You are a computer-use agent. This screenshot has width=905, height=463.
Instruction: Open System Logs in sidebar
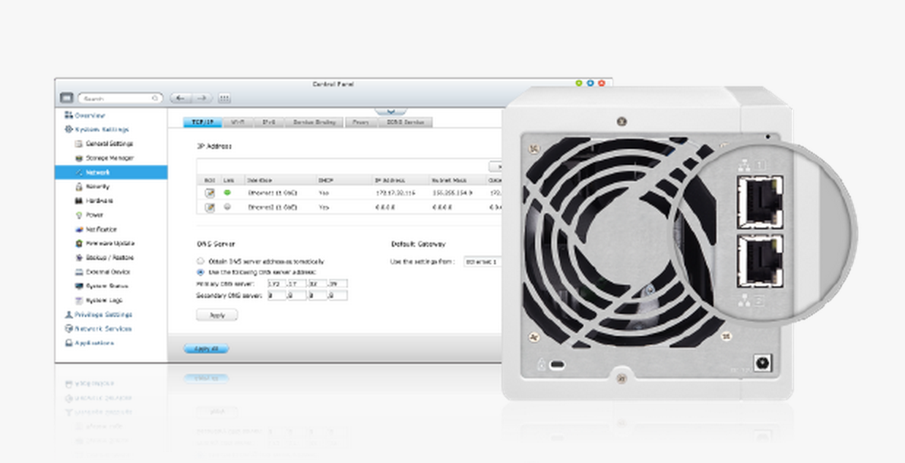tap(99, 300)
